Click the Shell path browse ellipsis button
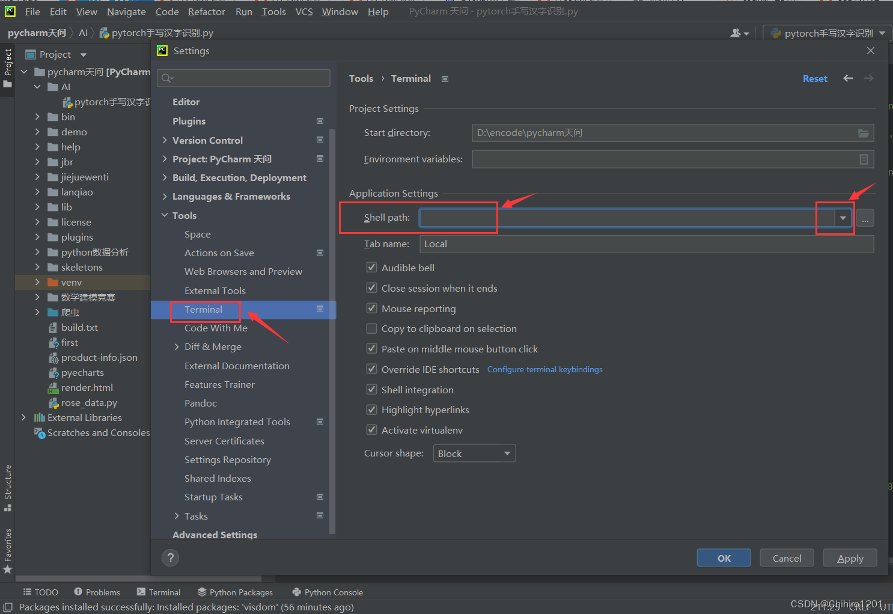The height and width of the screenshot is (614, 893). click(865, 218)
